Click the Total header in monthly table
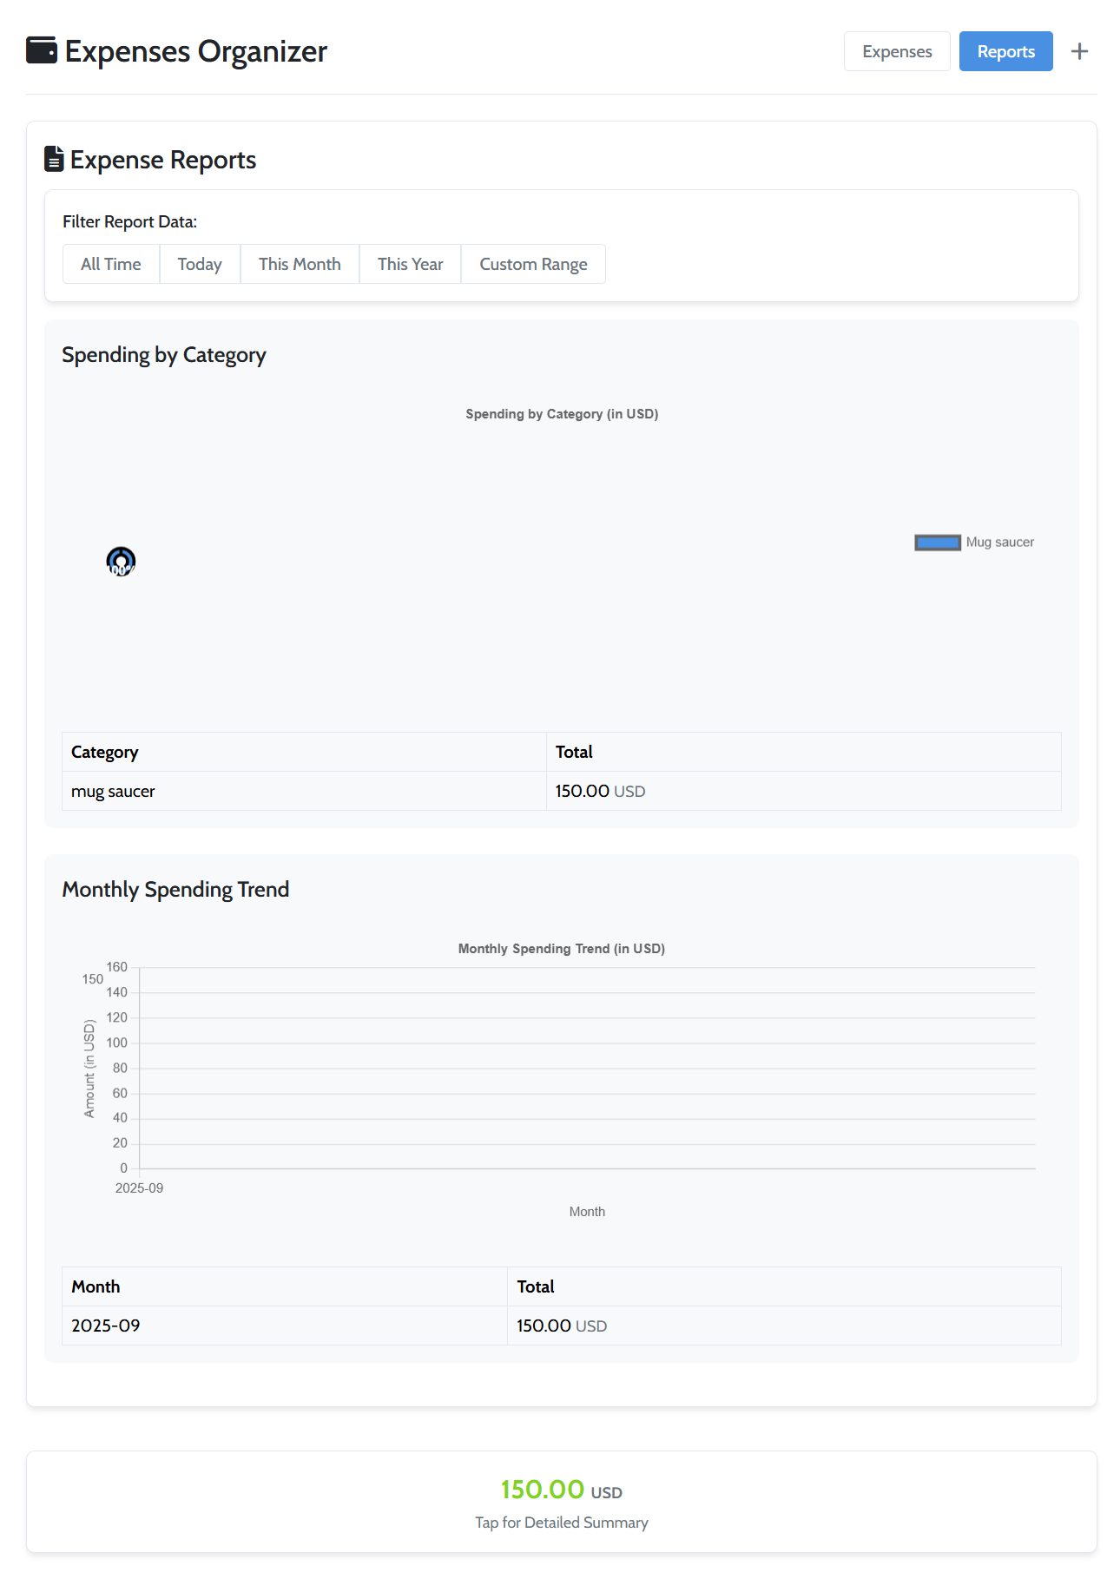This screenshot has width=1107, height=1579. (x=536, y=1286)
